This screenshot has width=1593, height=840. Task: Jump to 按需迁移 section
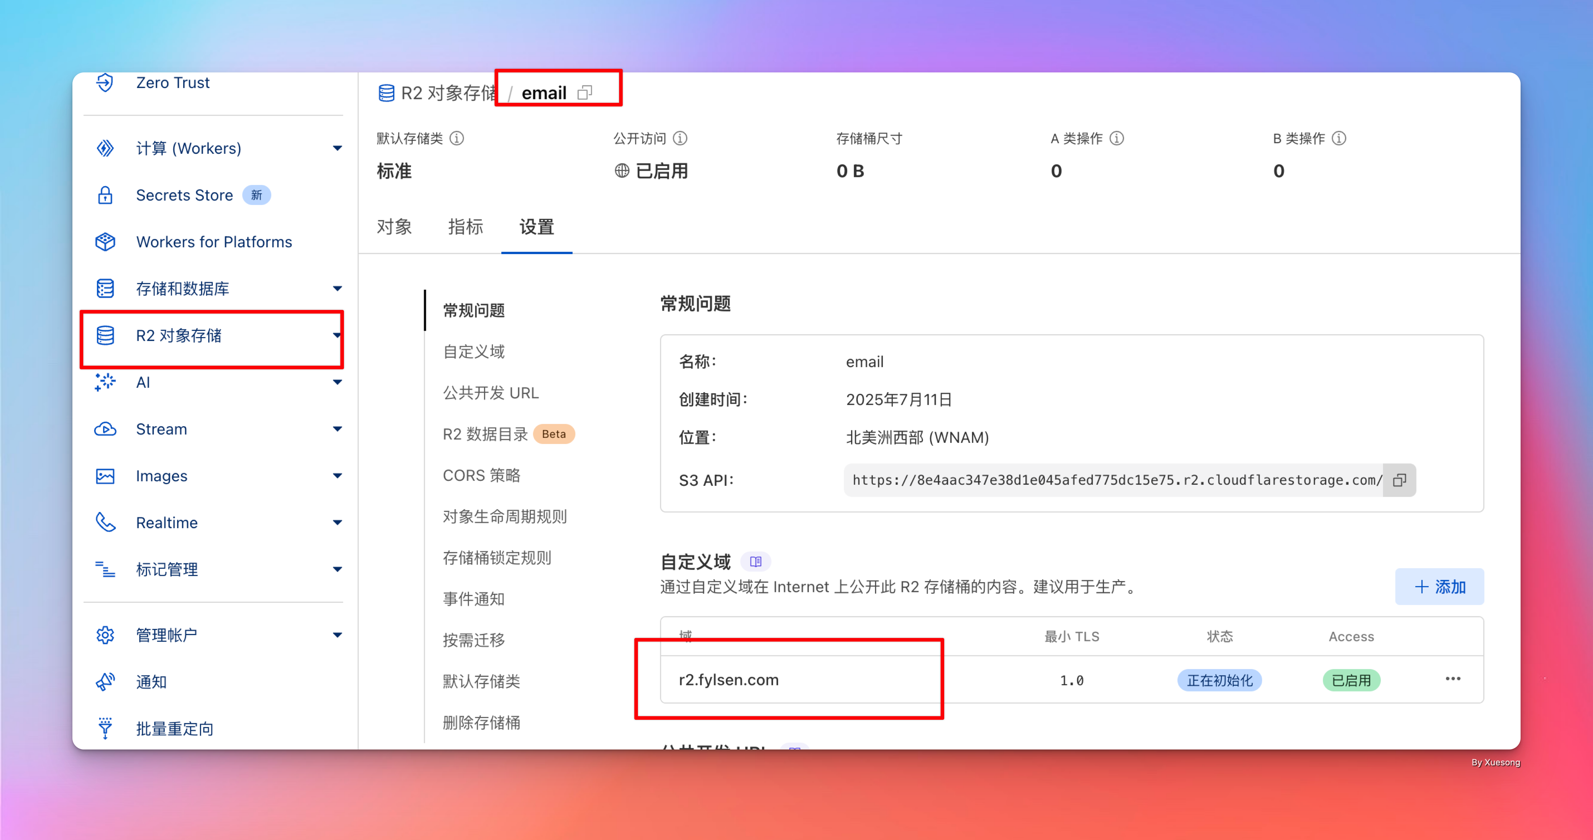(x=474, y=640)
